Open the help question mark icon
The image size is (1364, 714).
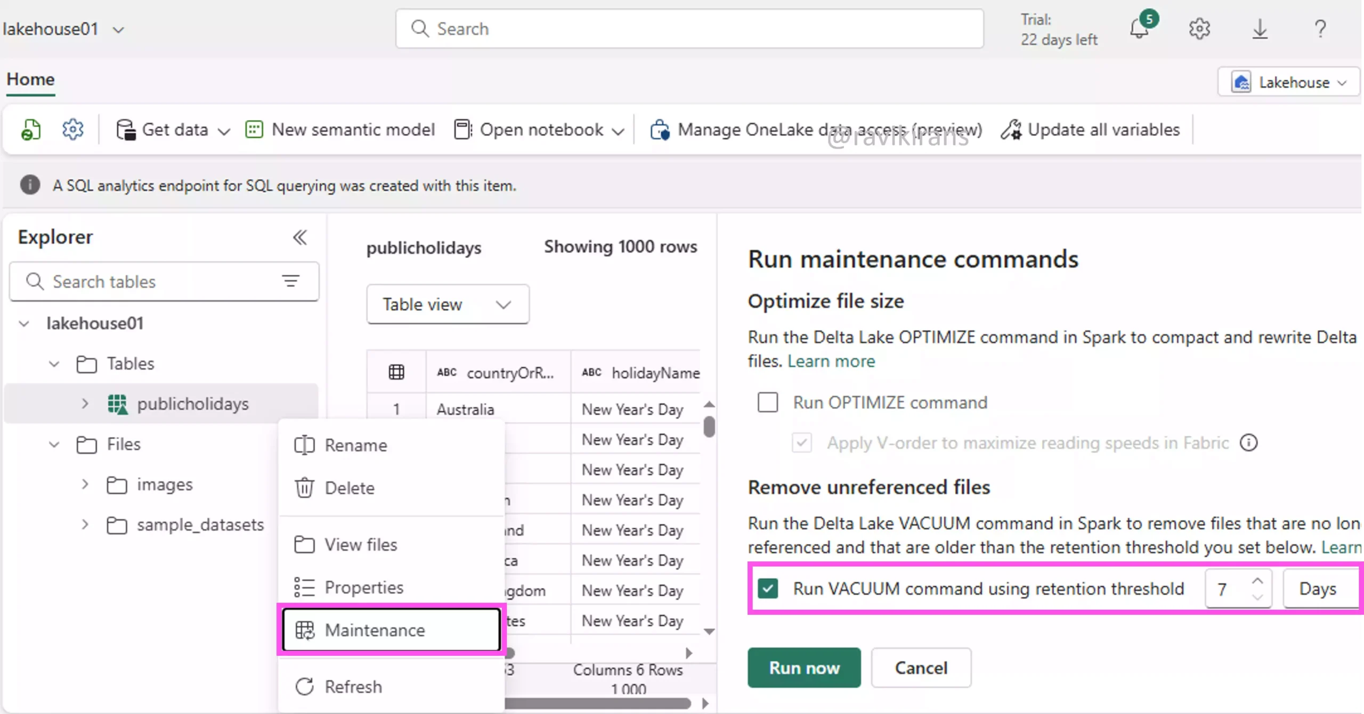1320,29
